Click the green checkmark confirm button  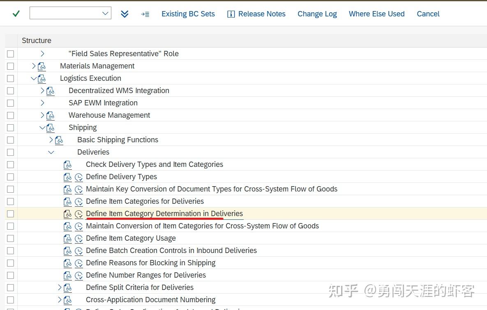point(16,13)
